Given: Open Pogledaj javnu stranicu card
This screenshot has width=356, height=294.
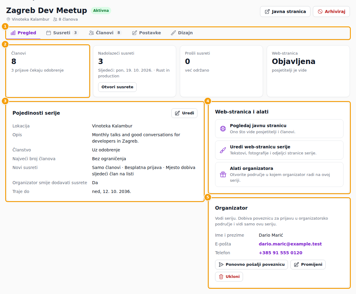Looking at the screenshot, I should click(x=279, y=129).
